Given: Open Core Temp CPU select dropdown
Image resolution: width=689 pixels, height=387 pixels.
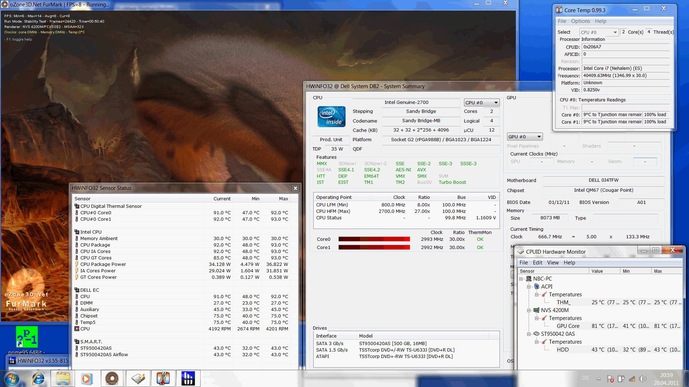Looking at the screenshot, I should click(x=599, y=32).
